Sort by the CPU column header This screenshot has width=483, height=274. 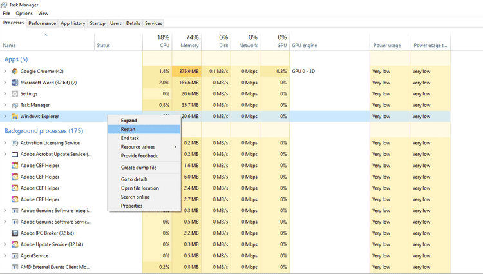[x=157, y=42]
